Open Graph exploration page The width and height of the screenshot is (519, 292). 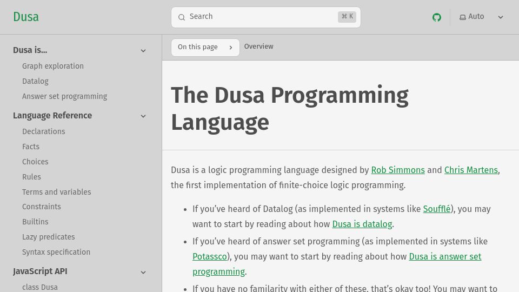point(53,66)
